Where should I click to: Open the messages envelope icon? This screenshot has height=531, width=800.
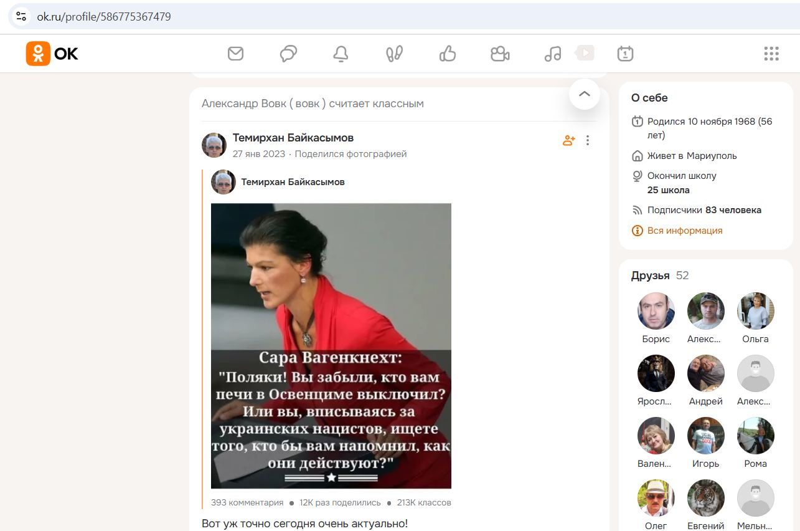click(235, 54)
